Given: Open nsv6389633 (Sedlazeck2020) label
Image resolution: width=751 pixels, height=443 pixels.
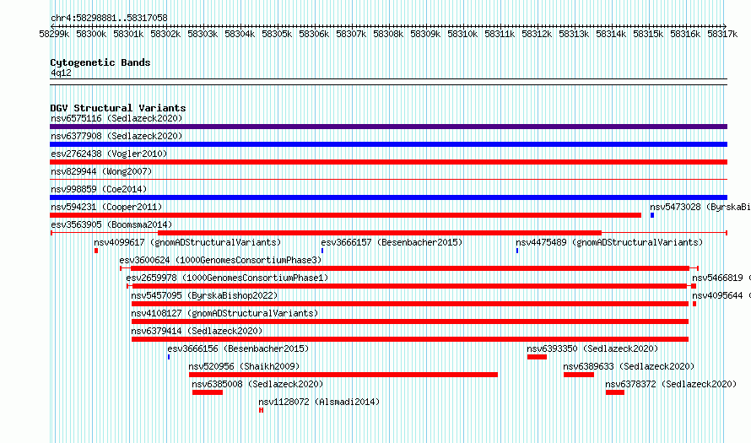Looking at the screenshot, I should 629,366.
